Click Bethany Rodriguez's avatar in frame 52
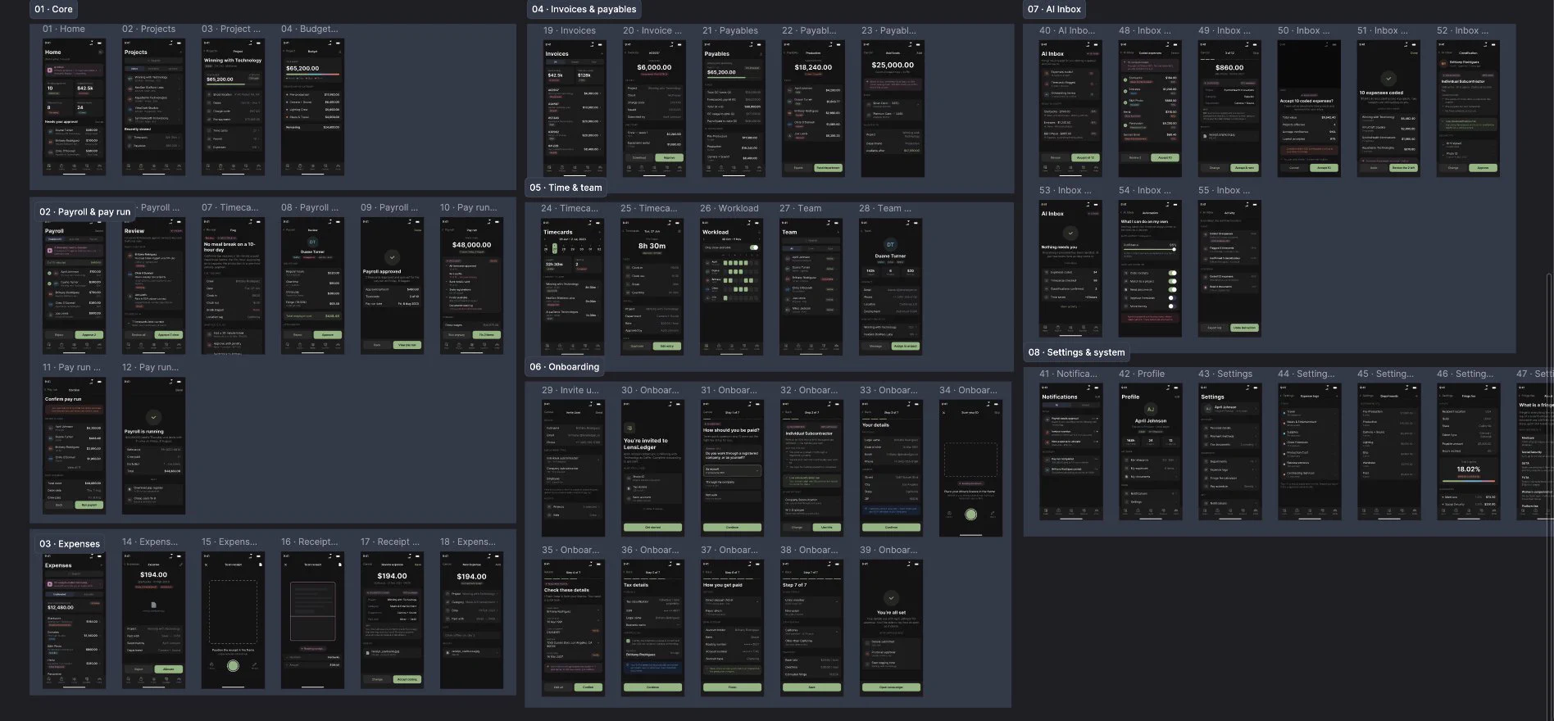Viewport: 1554px width, 721px height. coord(1444,62)
